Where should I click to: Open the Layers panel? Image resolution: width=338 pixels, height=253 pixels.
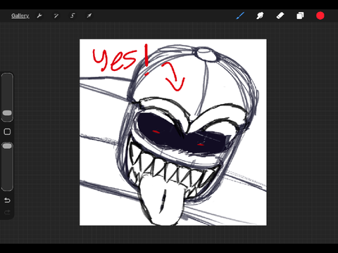(300, 15)
